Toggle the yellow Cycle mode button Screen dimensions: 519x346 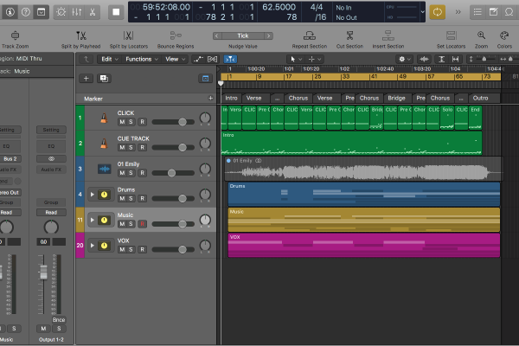click(437, 12)
